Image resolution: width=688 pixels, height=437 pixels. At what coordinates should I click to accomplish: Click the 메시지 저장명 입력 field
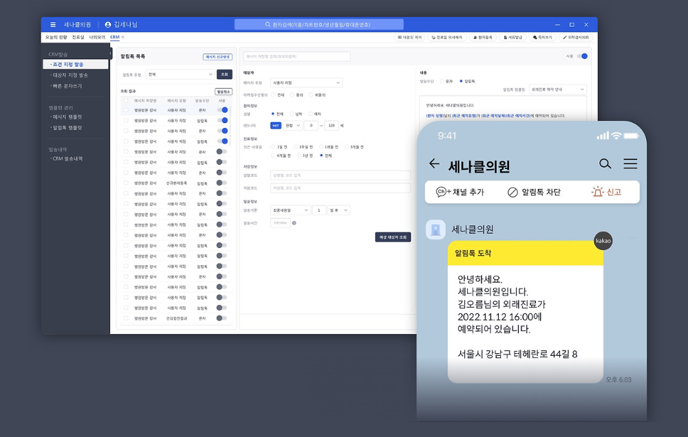pos(297,56)
